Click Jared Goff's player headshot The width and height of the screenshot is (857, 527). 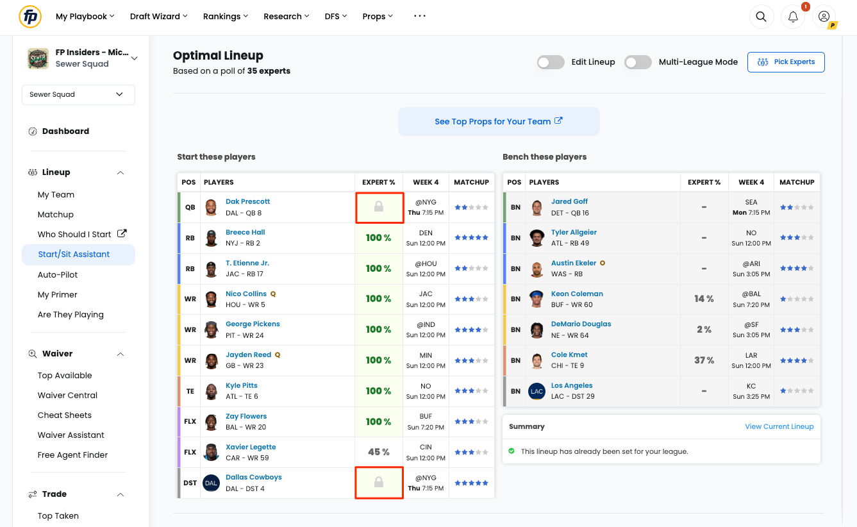pyautogui.click(x=537, y=207)
